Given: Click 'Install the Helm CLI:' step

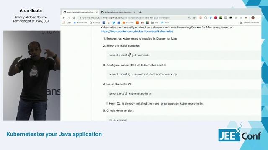Looking at the screenshot, I should [x=120, y=84].
